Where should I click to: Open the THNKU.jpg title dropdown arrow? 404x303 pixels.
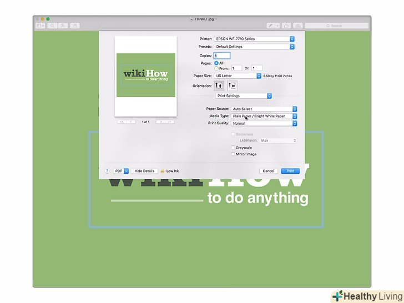[x=216, y=19]
